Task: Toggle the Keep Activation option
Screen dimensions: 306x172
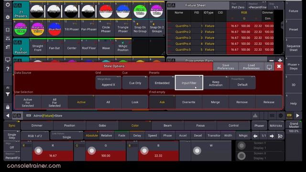Action: pos(216,83)
